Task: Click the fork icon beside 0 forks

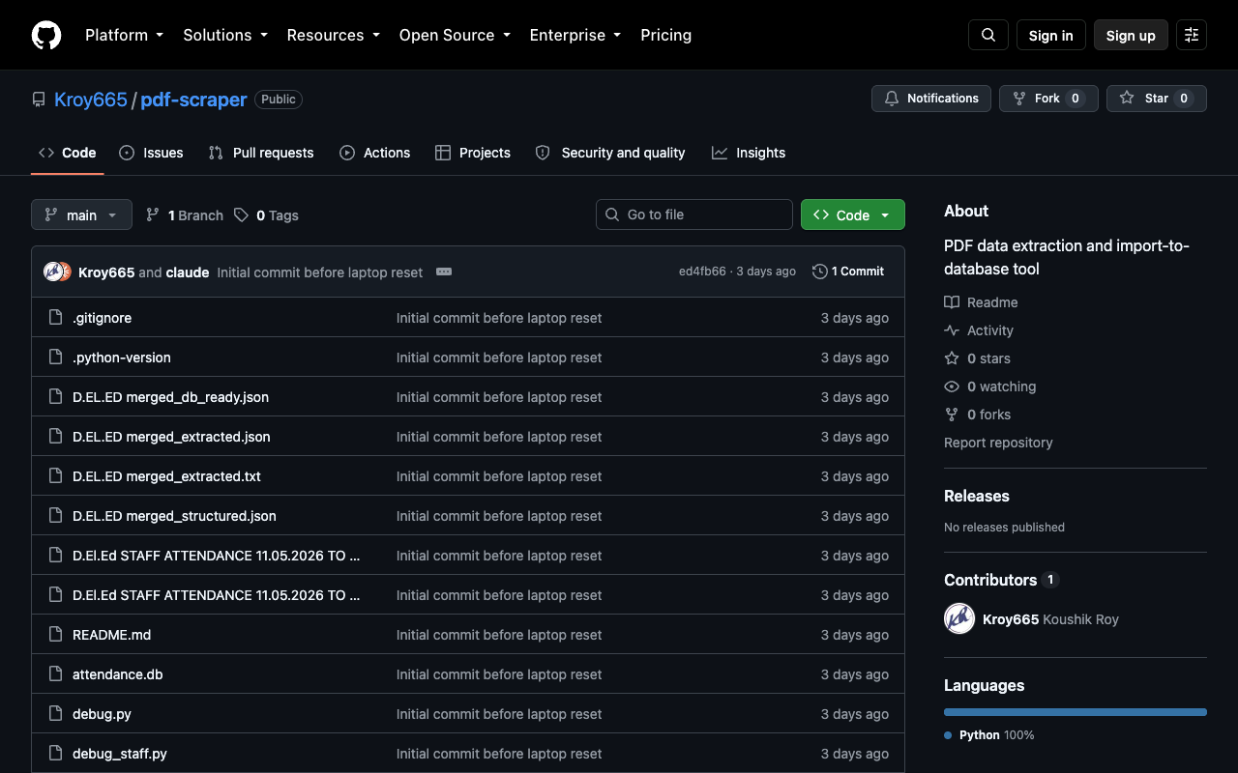Action: pyautogui.click(x=952, y=415)
